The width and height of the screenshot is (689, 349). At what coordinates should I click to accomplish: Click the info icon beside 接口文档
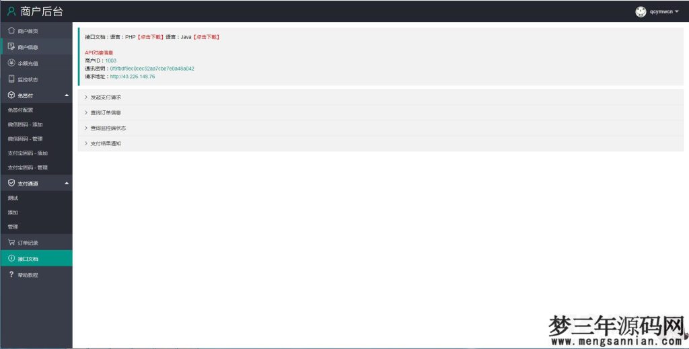point(11,258)
